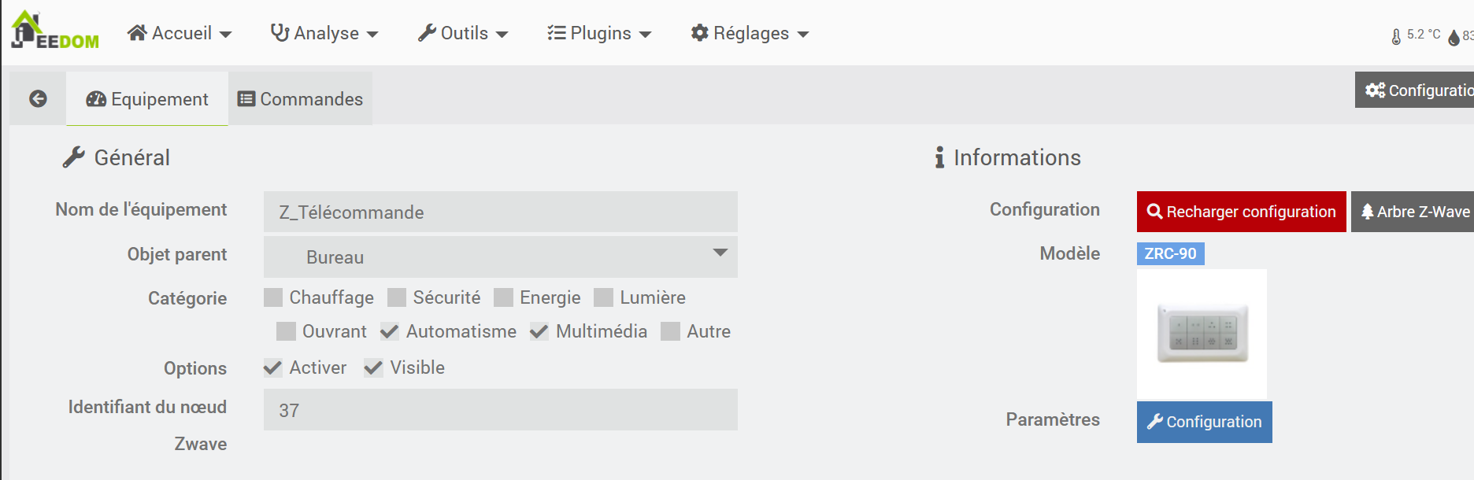Viewport: 1474px width, 480px height.
Task: Toggle the Activer option checkbox
Action: (x=273, y=367)
